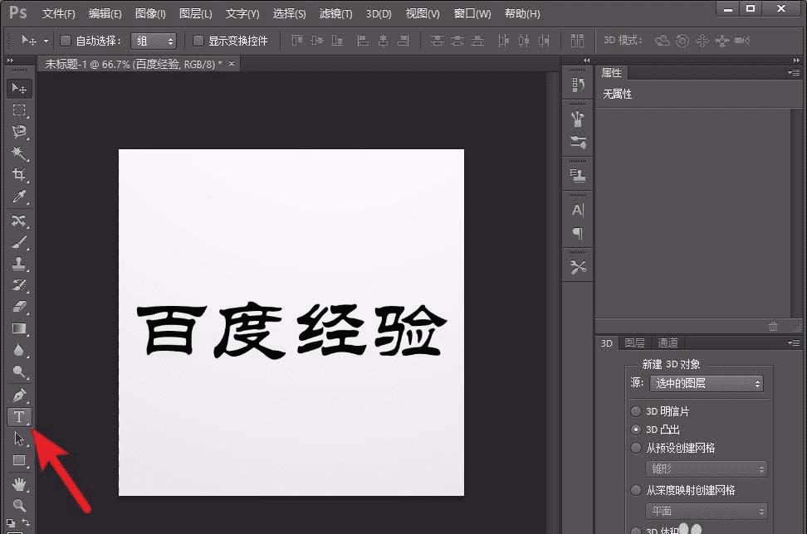Open the 属性 panel flyout menu
The width and height of the screenshot is (807, 534).
pos(795,73)
